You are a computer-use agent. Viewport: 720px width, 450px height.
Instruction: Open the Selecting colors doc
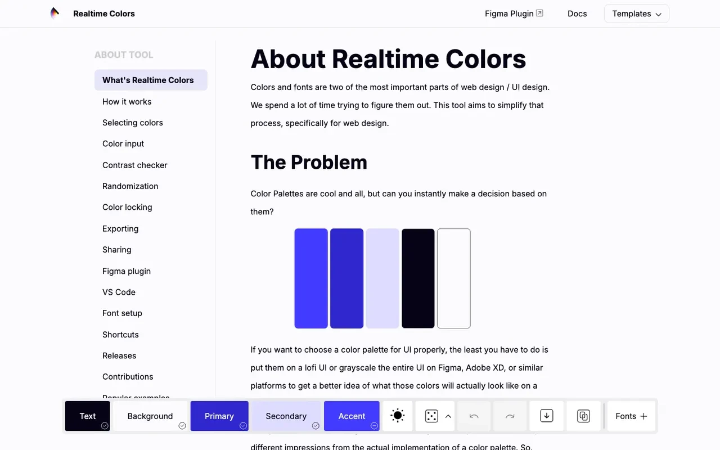tap(133, 123)
